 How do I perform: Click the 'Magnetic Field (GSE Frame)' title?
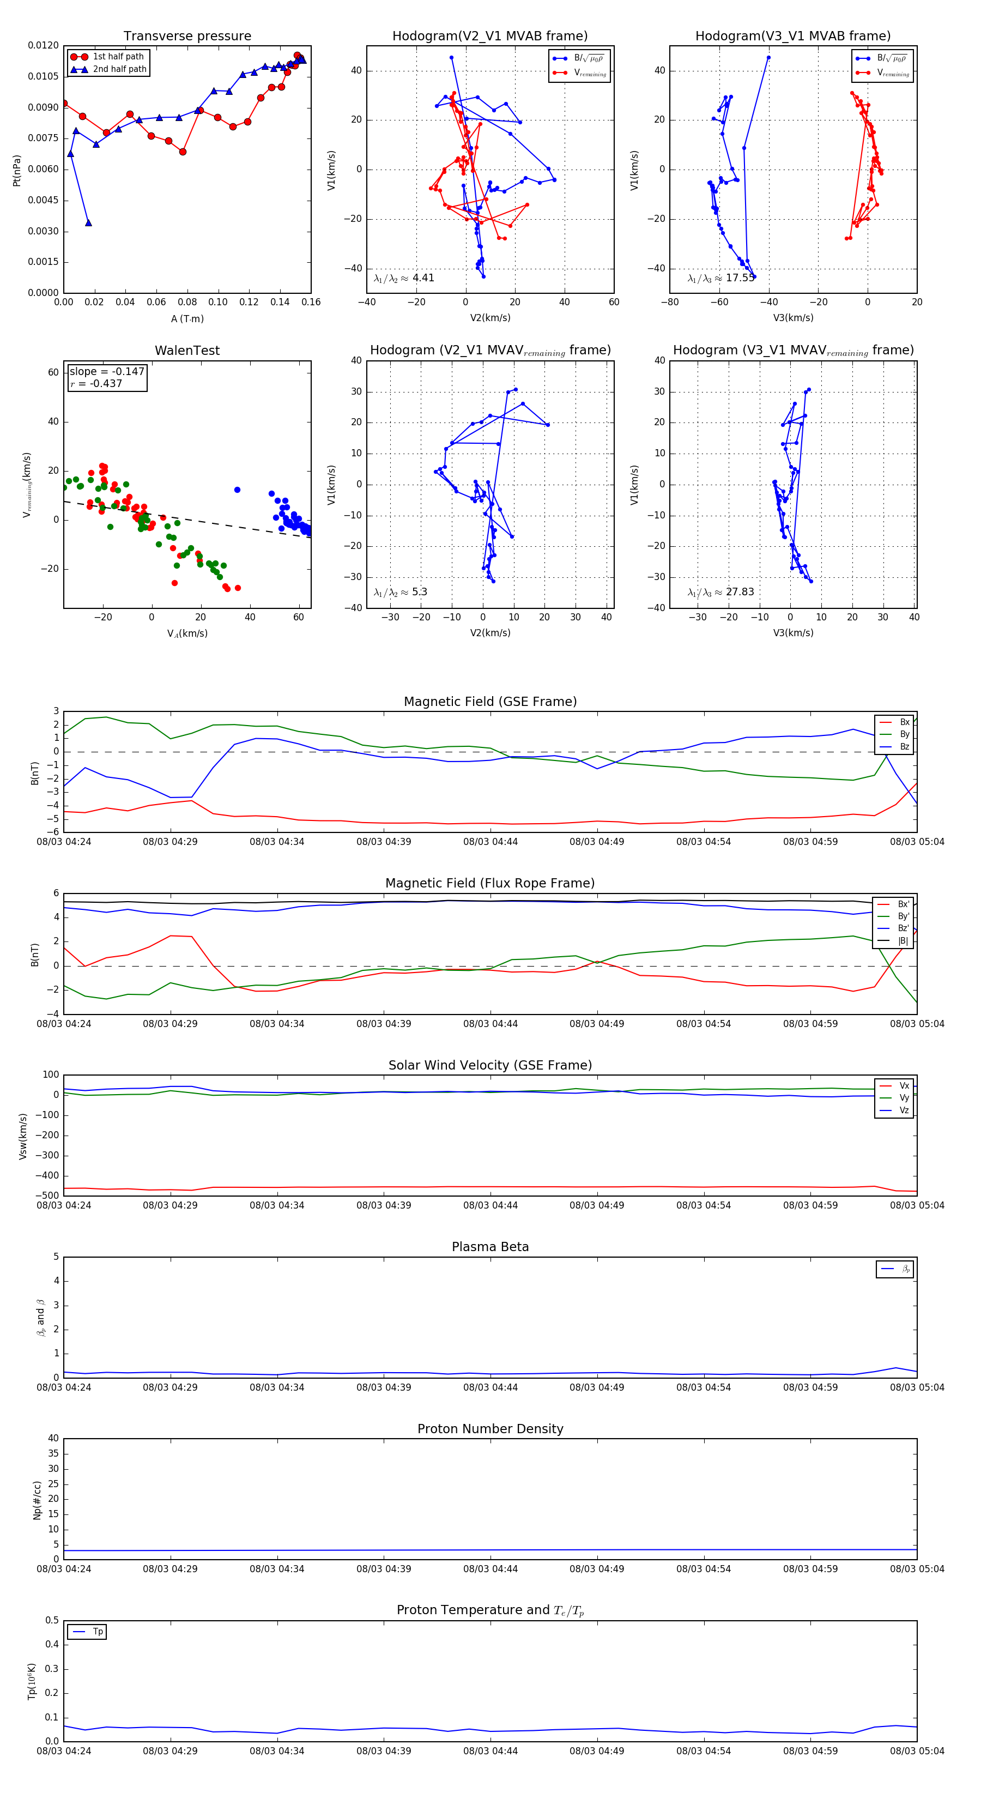click(x=490, y=701)
